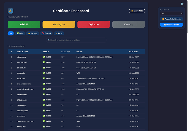Click the green Valid: 77 summary card
The image size is (190, 131).
coord(24,24)
